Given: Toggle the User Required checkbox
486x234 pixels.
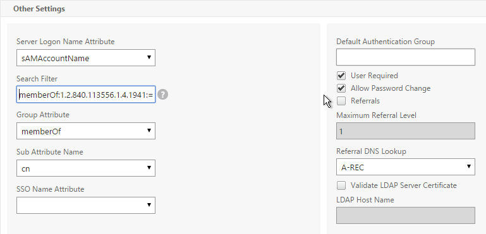Looking at the screenshot, I should 341,76.
